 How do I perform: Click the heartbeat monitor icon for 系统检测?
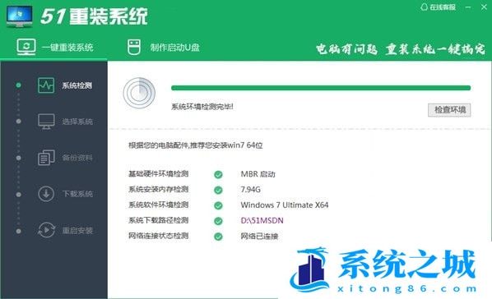tap(46, 85)
